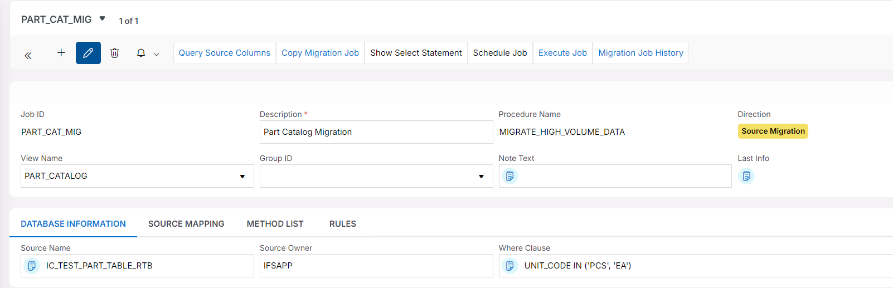The width and height of the screenshot is (893, 288).
Task: Click PART_CAT_MIG page title
Action: coord(56,19)
